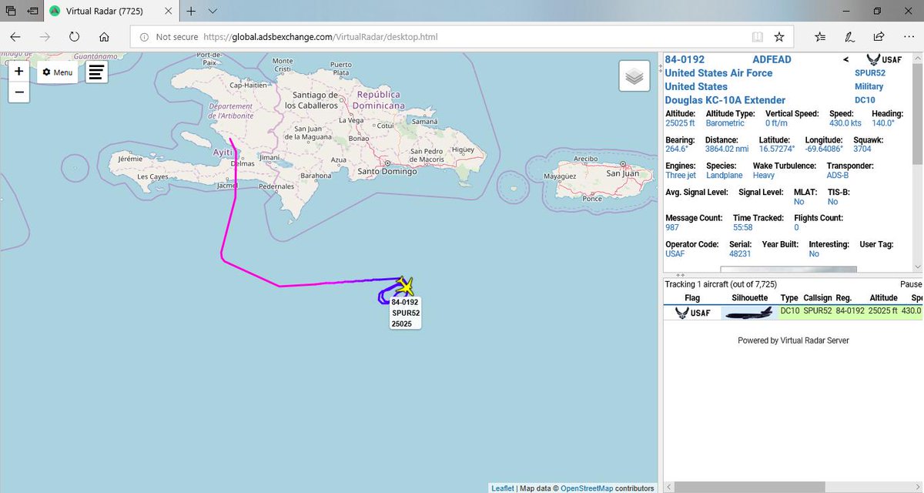Go back in the browser

coord(15,36)
